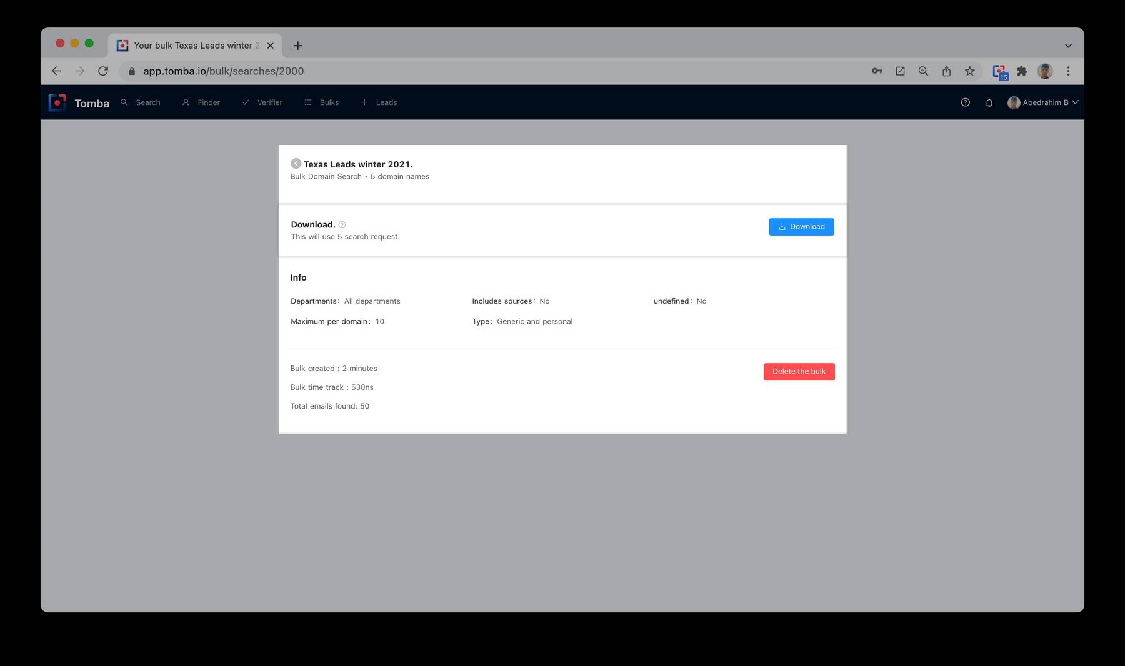
Task: Reload the page with the refresh icon
Action: click(103, 71)
